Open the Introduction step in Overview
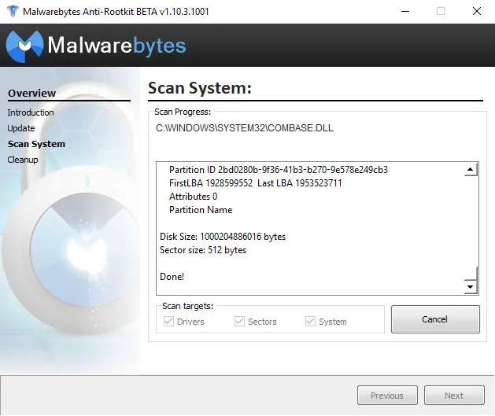The height and width of the screenshot is (416, 495). (31, 112)
